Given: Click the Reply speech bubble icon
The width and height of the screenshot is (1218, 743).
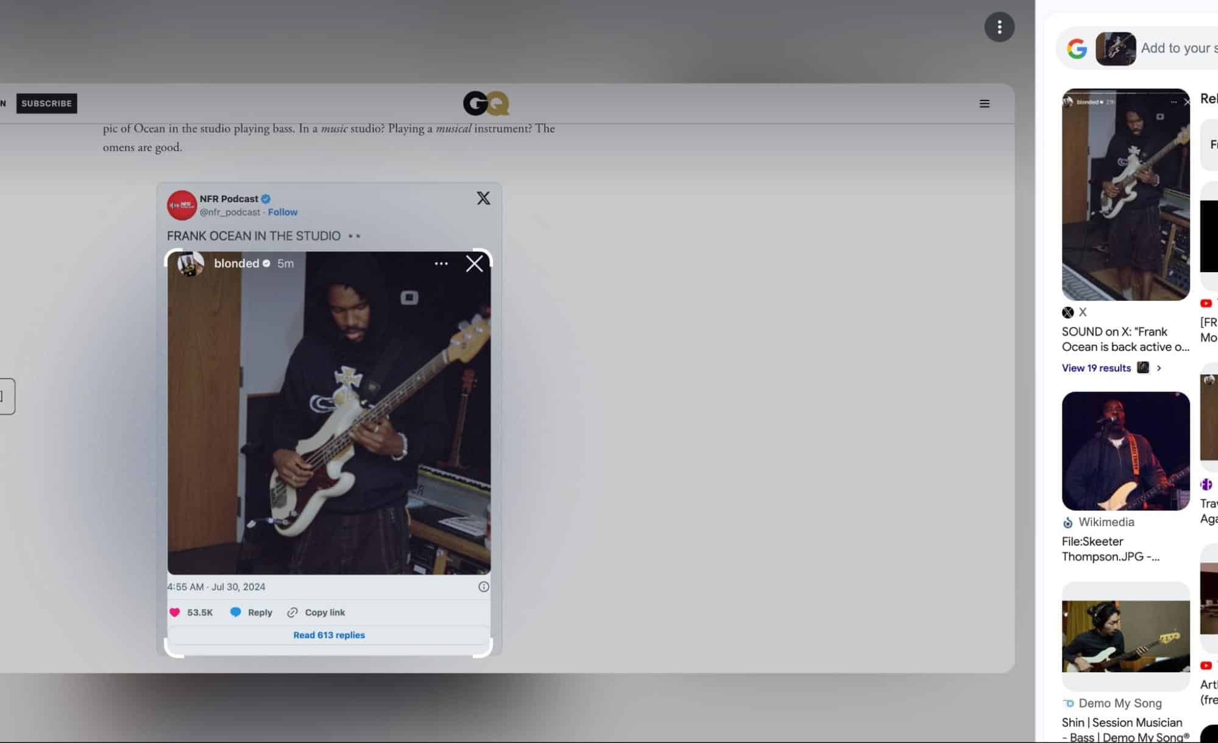Looking at the screenshot, I should pyautogui.click(x=235, y=612).
